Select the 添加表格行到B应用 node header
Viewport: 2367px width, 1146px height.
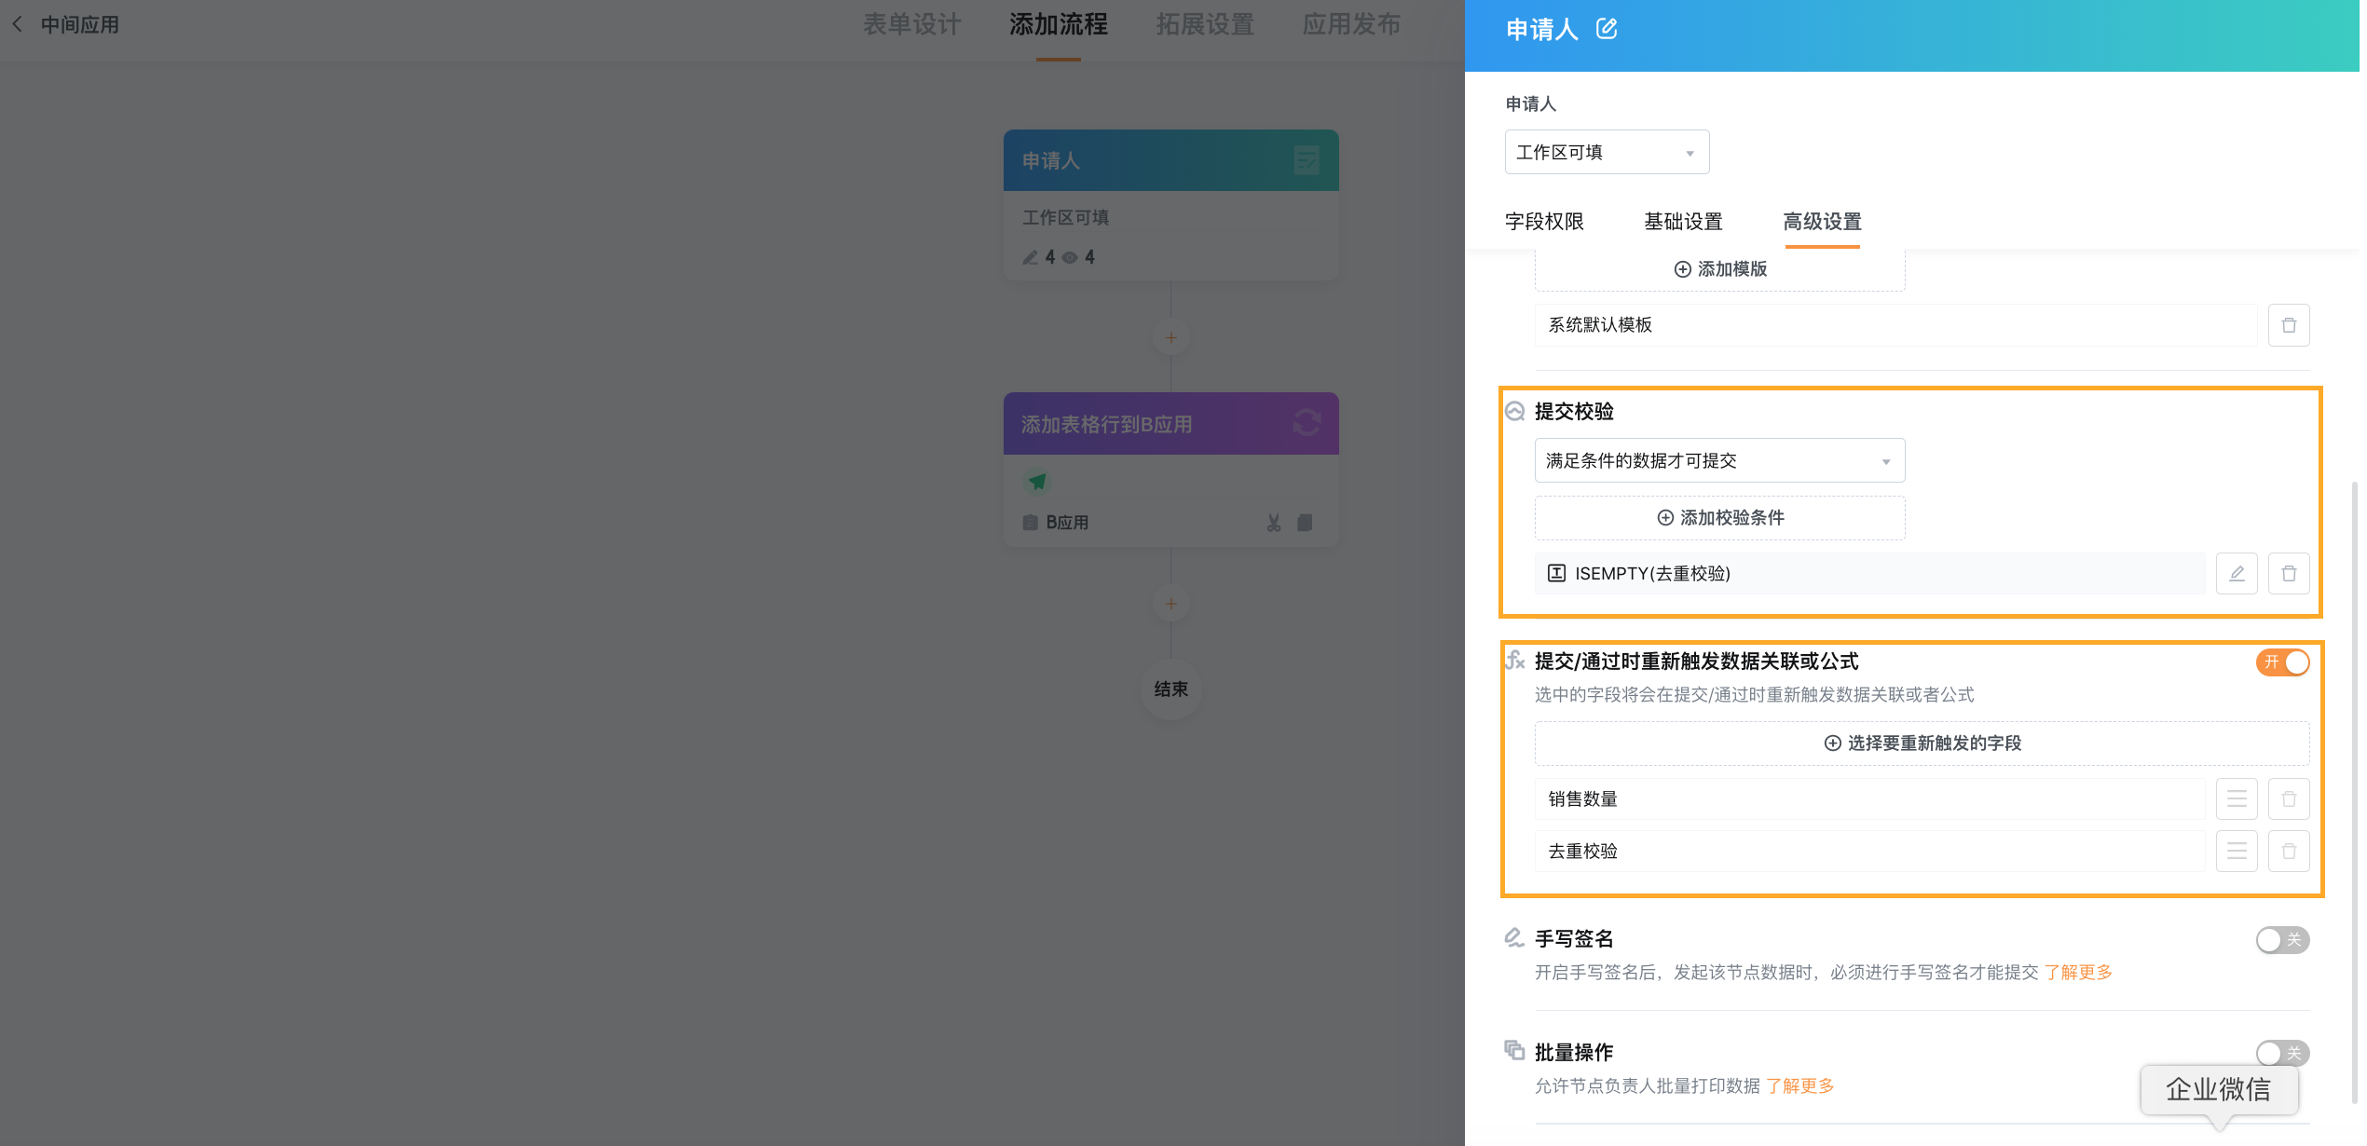[x=1171, y=424]
